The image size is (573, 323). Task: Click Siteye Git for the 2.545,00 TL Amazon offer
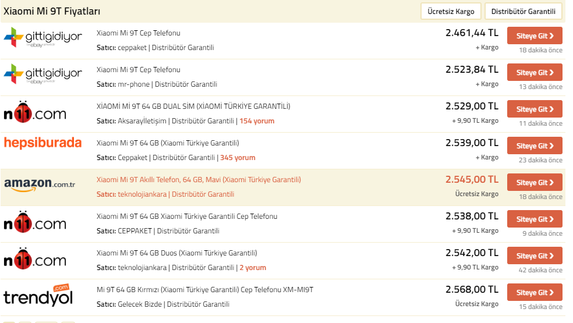point(535,182)
